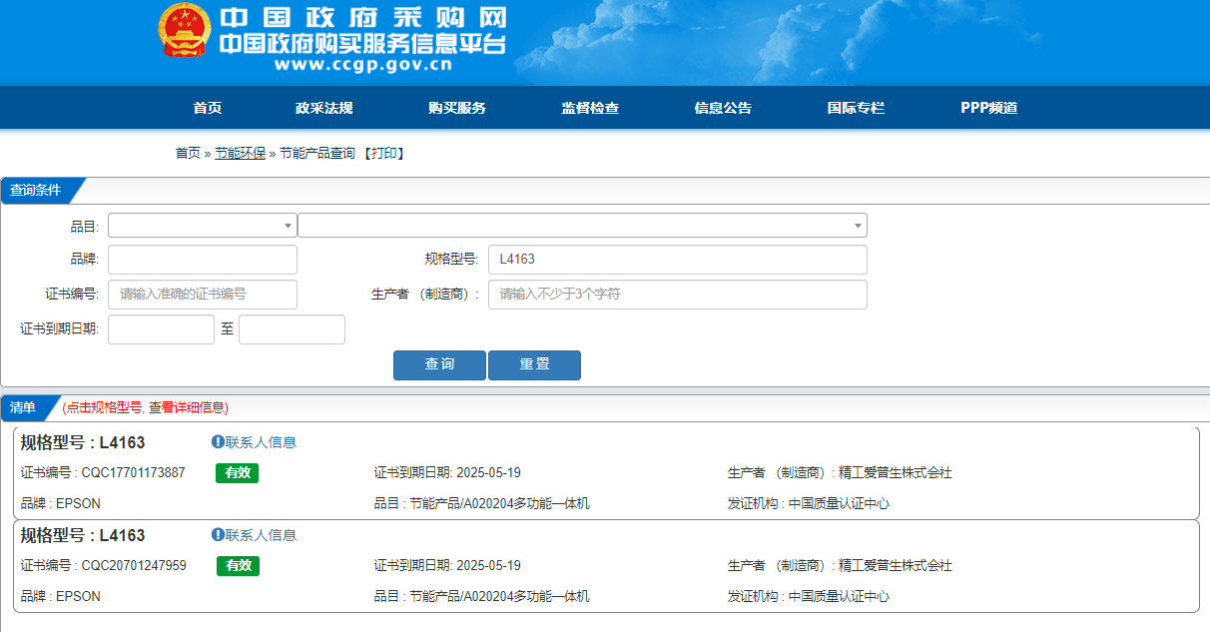The image size is (1210, 632).
Task: Open 政采法规 navigation item
Action: (x=324, y=108)
